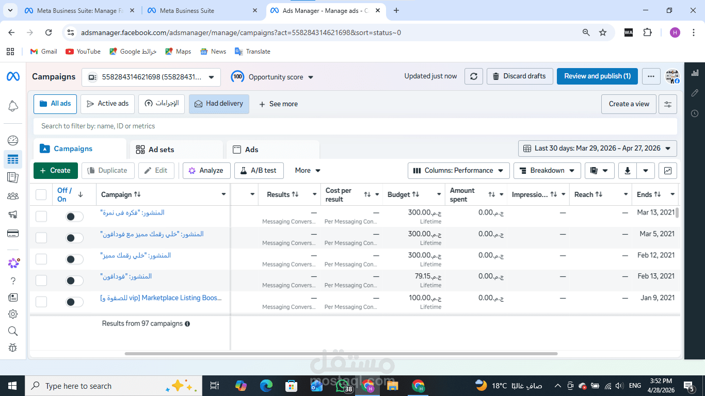This screenshot has height=396, width=705.
Task: Open the Columns: Performance dropdown
Action: point(459,171)
